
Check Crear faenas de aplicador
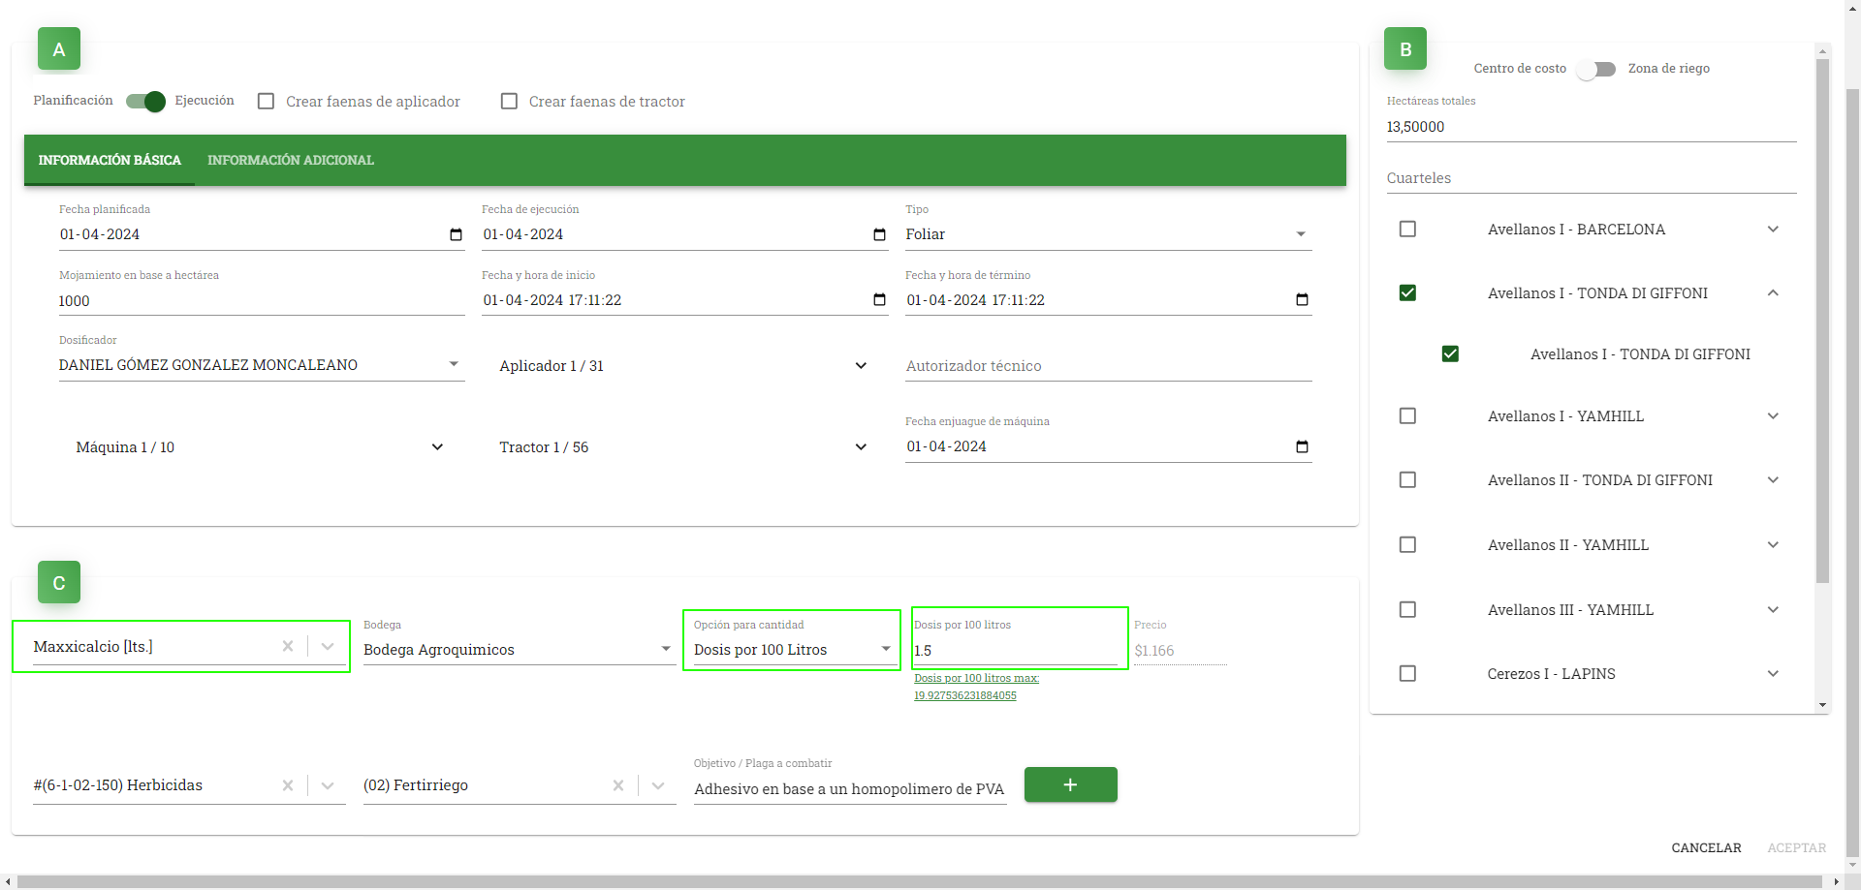point(266,101)
